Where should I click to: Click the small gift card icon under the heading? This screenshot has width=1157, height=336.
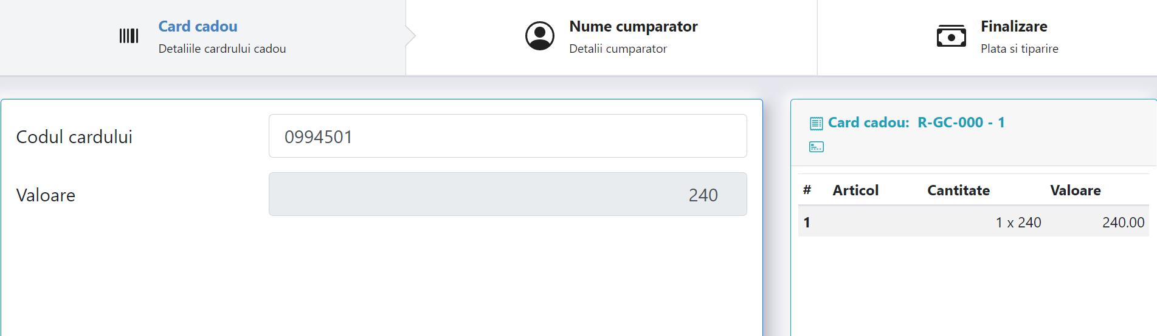pos(817,147)
